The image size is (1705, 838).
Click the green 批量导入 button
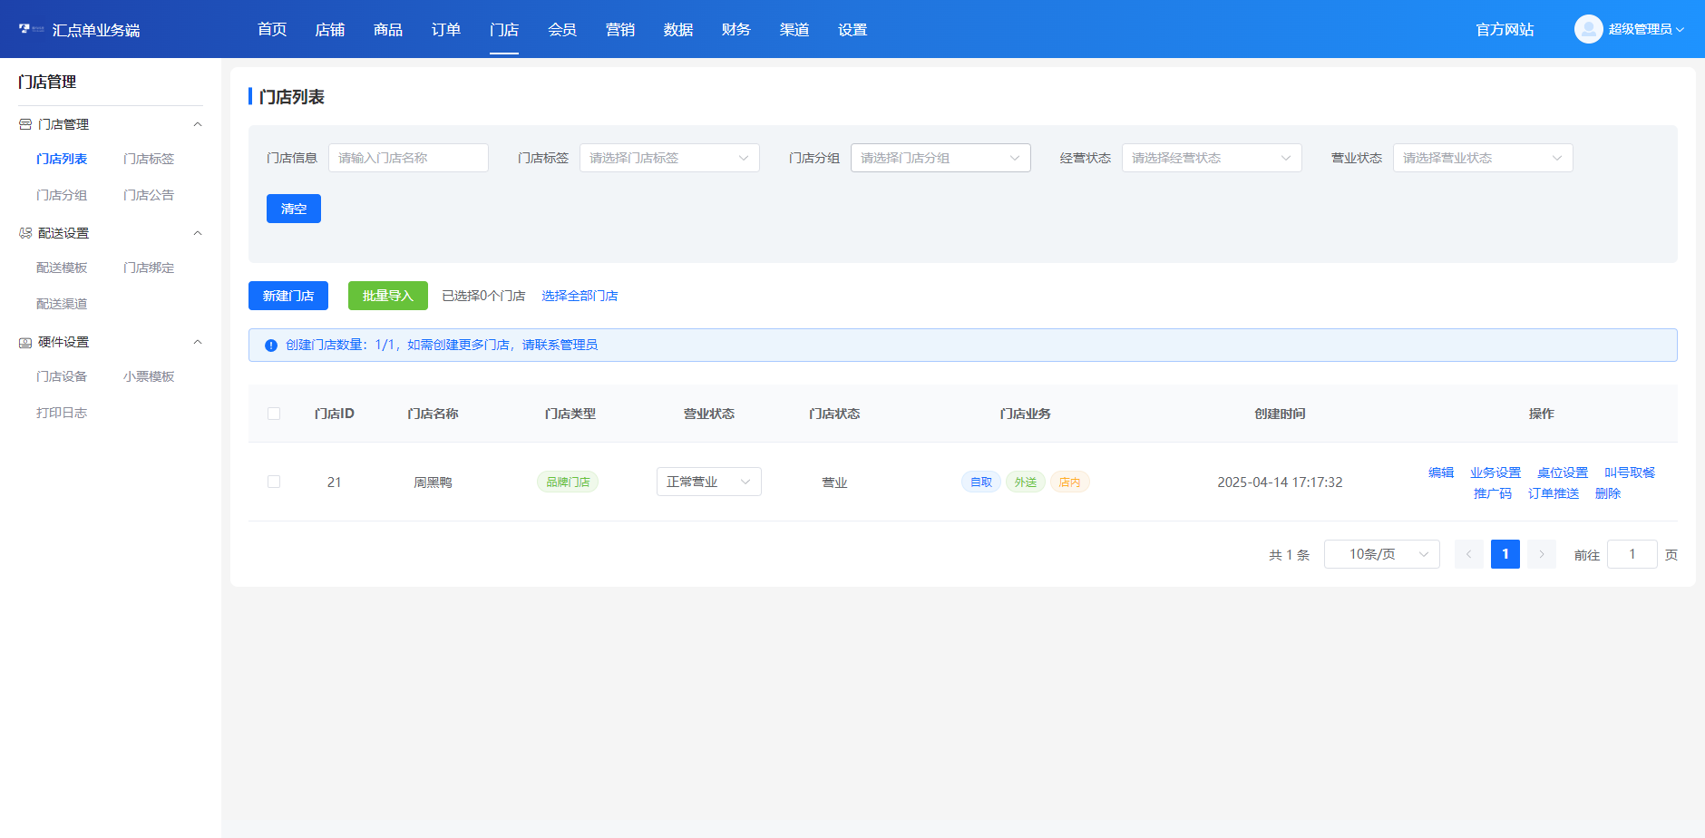[388, 296]
